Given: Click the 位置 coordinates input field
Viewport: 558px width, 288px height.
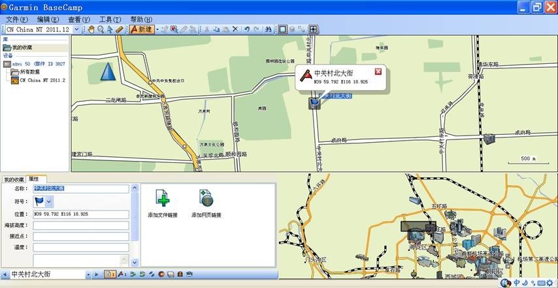Looking at the screenshot, I should pos(81,214).
